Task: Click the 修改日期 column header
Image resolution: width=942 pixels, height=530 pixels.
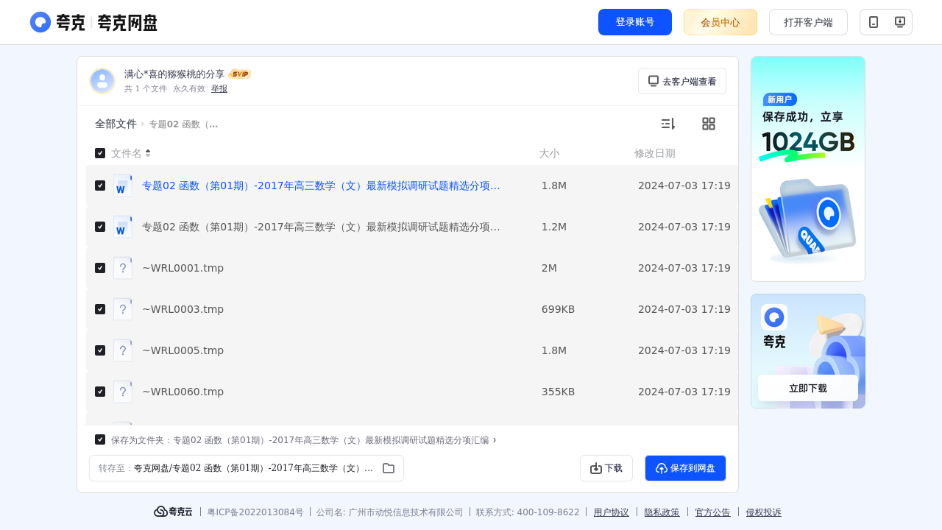Action: [655, 153]
